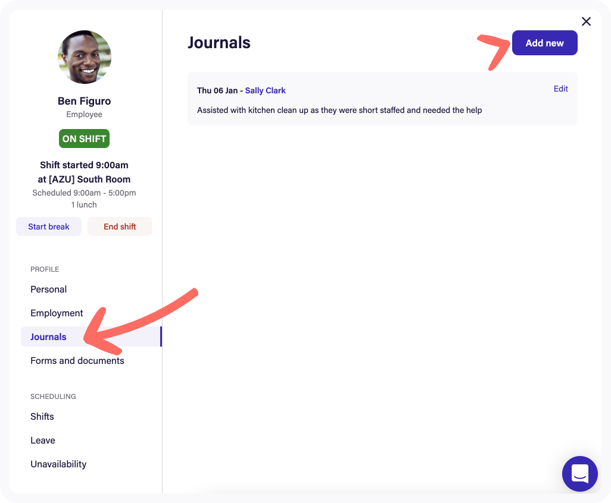Image resolution: width=611 pixels, height=503 pixels.
Task: Close the employee profile dialog
Action: [x=586, y=21]
